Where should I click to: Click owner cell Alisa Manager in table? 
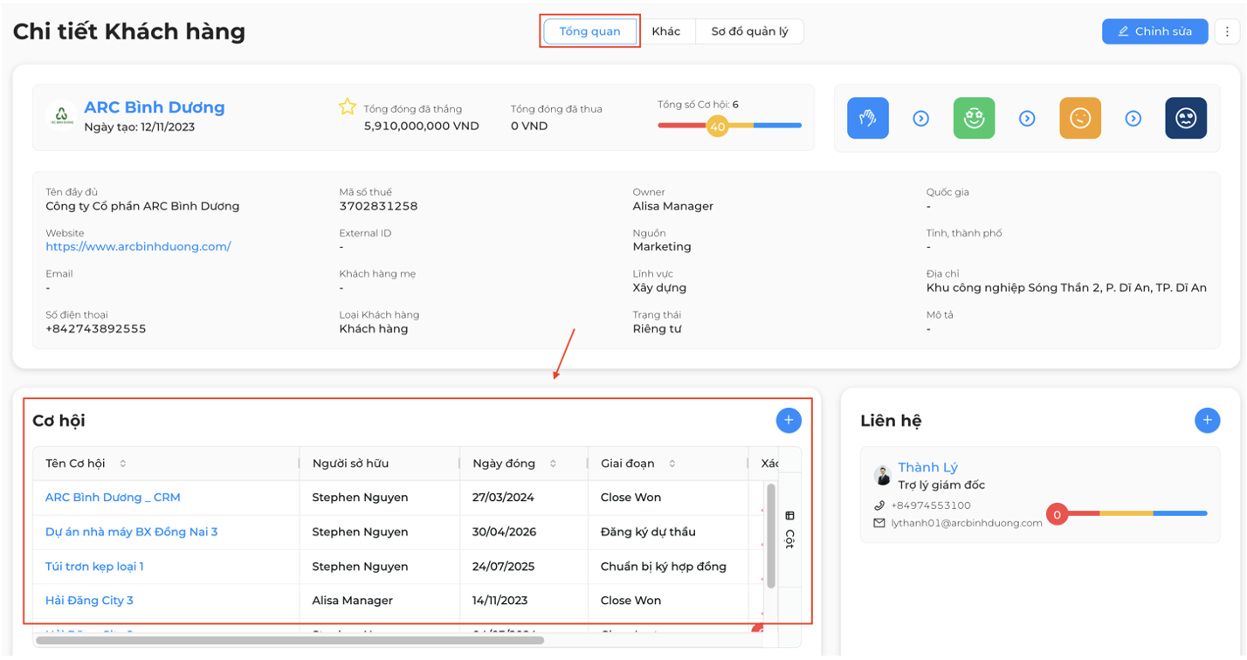click(x=353, y=601)
